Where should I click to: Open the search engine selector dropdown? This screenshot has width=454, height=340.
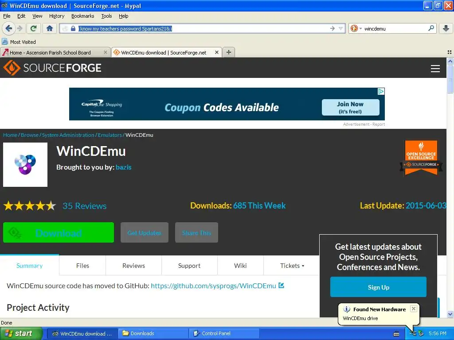[x=356, y=28]
